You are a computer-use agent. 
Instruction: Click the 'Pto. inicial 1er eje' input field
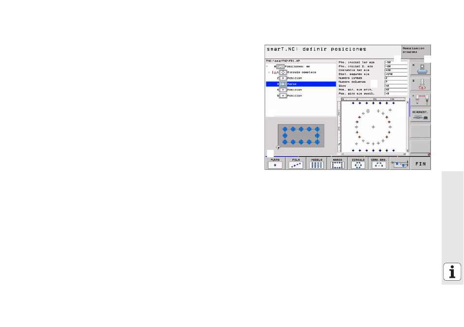[396, 62]
